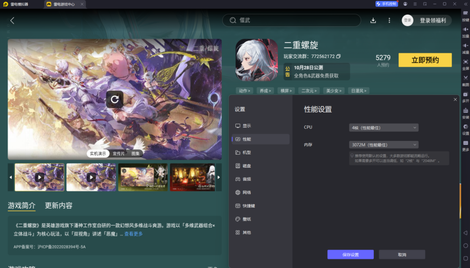Click the reload icon on the video preview
Viewport: 470px width, 268px height.
tap(115, 99)
